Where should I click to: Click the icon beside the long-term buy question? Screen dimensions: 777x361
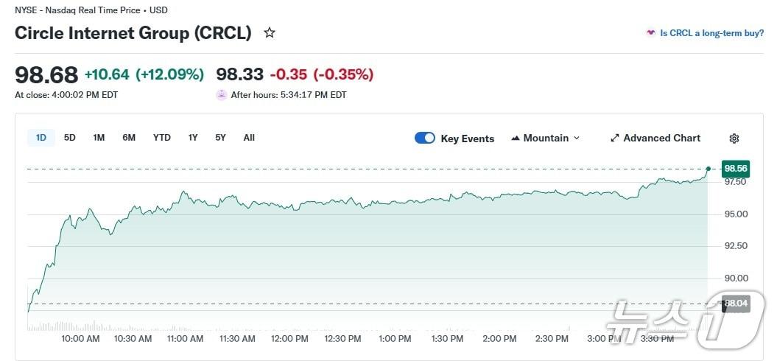coord(650,33)
